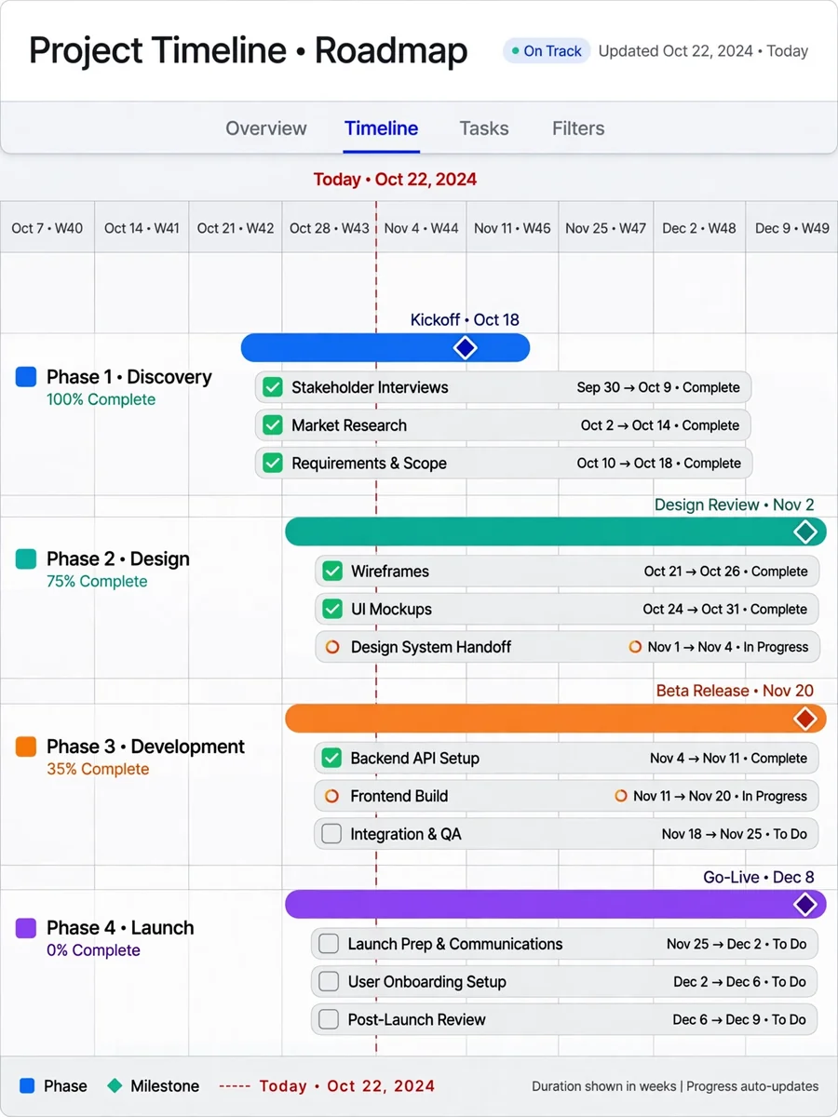This screenshot has height=1117, width=838.
Task: Uncheck the Requirements & Scope checkbox
Action: coord(273,463)
